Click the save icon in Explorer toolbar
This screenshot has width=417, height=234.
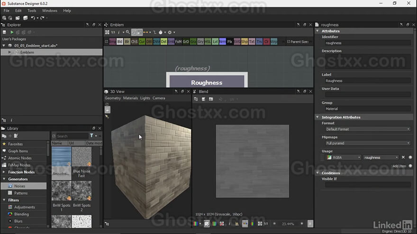tap(4, 32)
